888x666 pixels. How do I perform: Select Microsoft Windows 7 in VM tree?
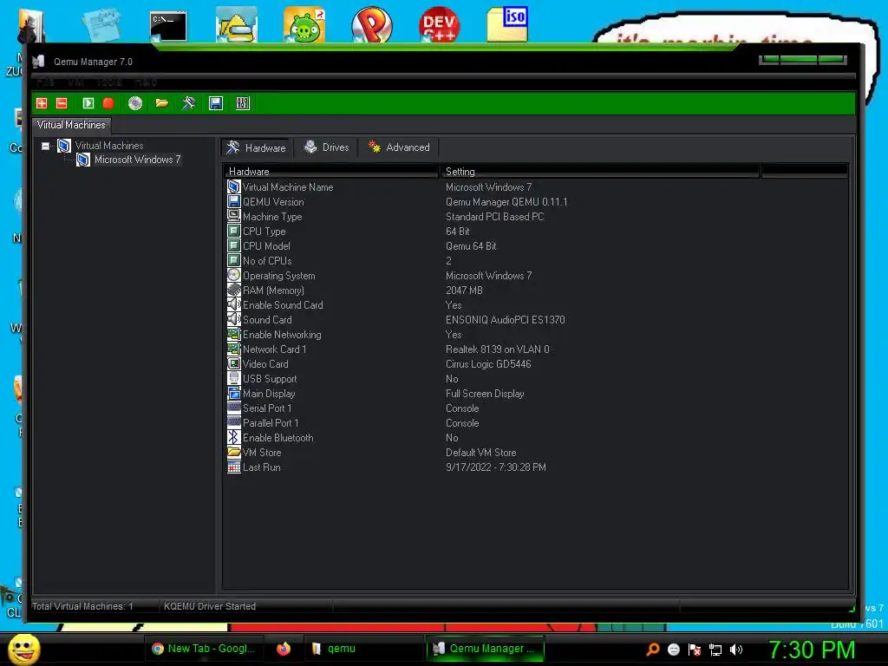click(137, 160)
